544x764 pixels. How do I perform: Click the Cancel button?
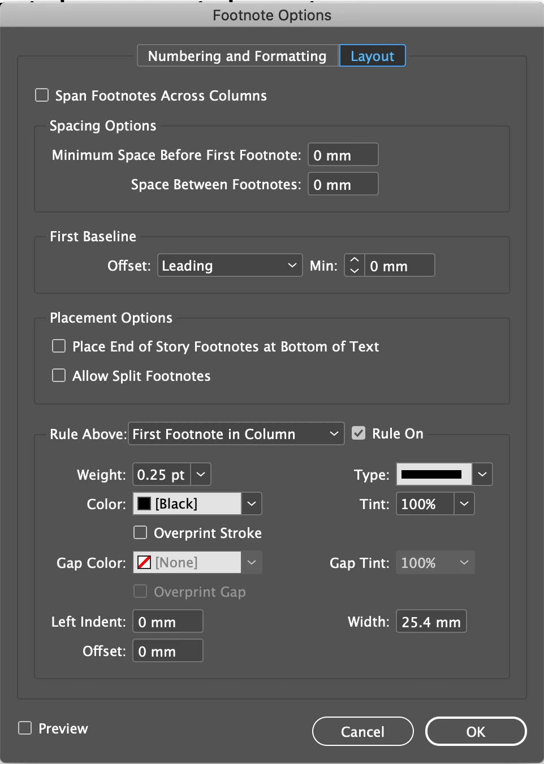[x=362, y=732]
